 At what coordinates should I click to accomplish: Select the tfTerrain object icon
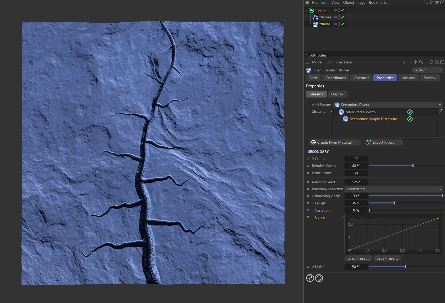pyautogui.click(x=311, y=10)
